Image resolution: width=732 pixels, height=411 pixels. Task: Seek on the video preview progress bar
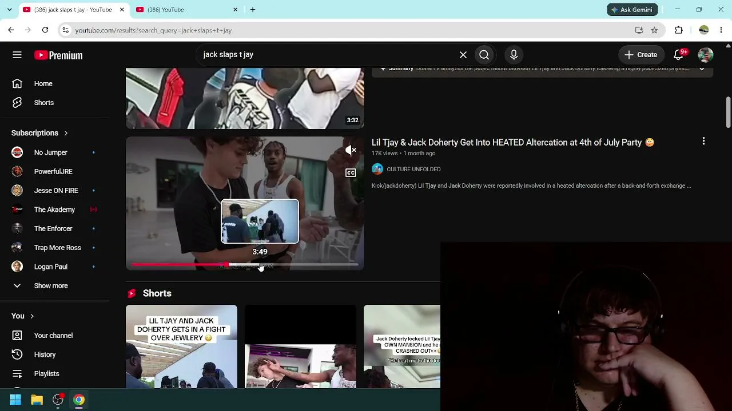(x=245, y=265)
